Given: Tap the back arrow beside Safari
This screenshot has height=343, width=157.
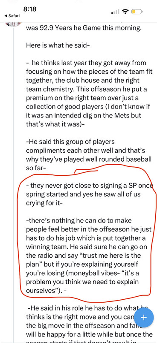Looking at the screenshot, I should (6, 16).
